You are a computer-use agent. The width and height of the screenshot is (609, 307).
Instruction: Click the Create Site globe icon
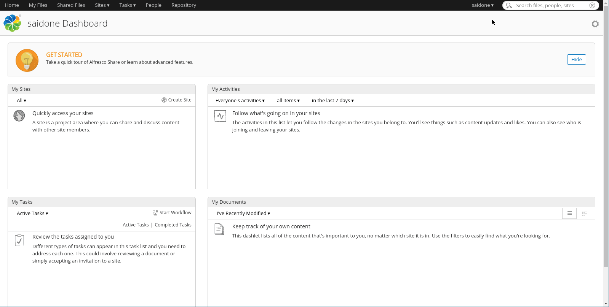164,100
